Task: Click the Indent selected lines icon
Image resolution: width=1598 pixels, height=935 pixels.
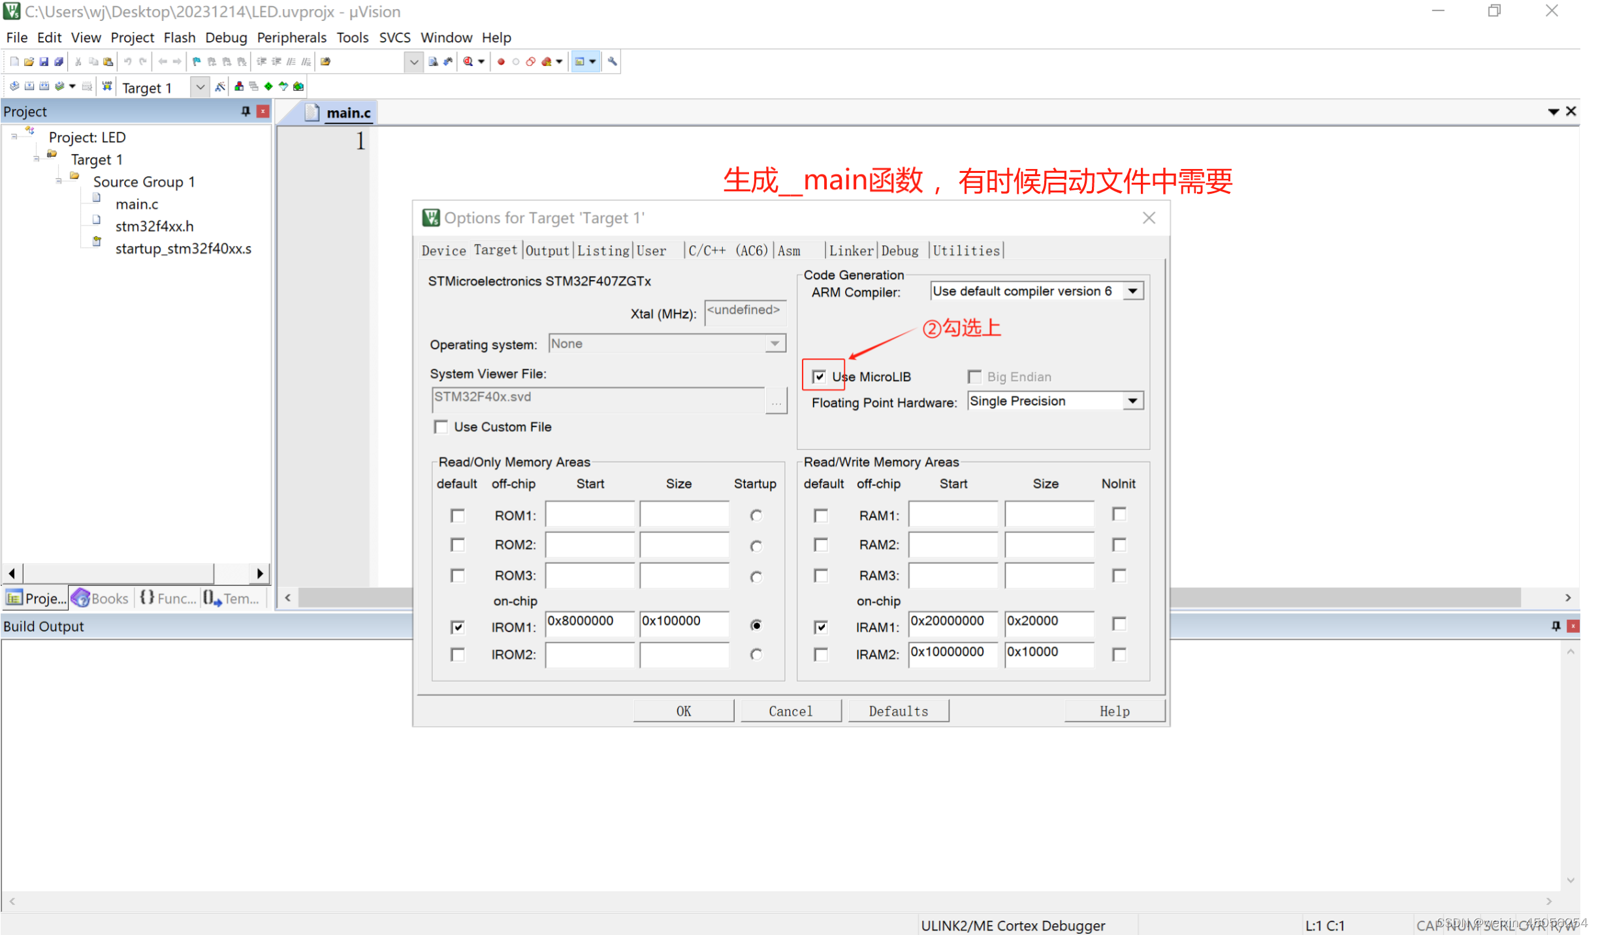Action: 261,61
